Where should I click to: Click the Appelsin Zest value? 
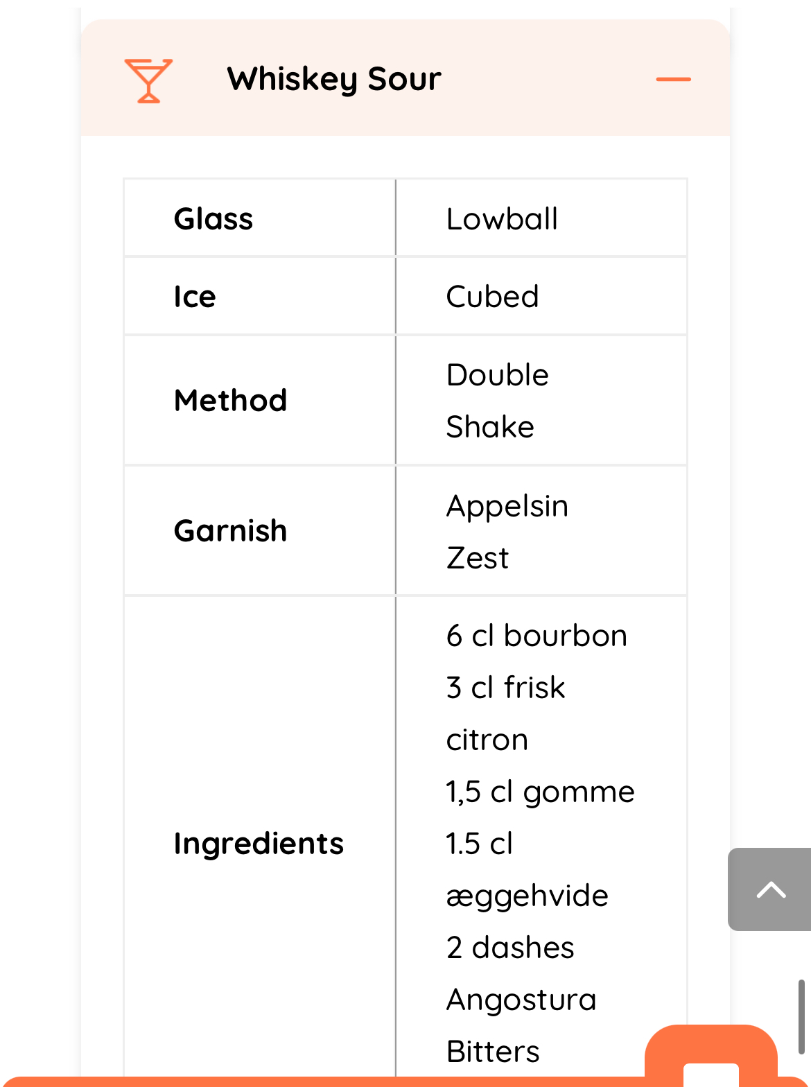(507, 532)
